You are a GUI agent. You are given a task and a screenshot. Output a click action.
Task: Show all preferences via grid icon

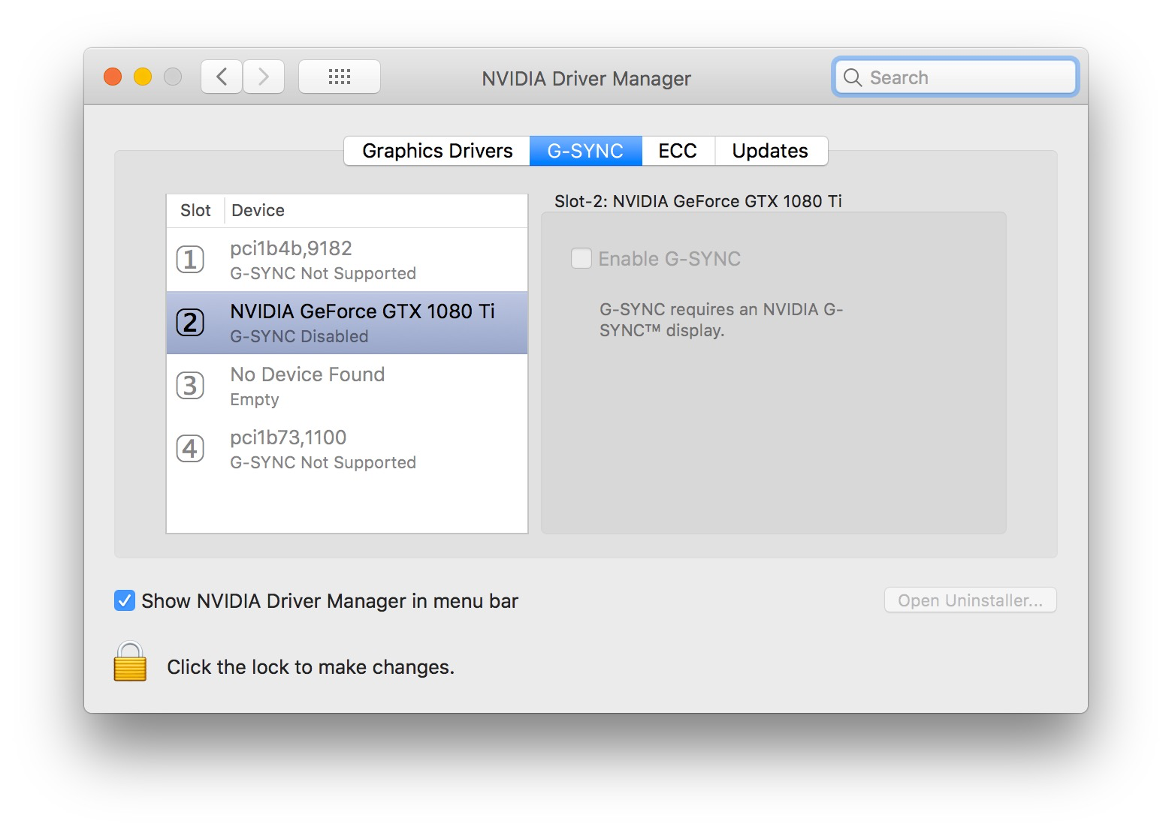coord(340,77)
